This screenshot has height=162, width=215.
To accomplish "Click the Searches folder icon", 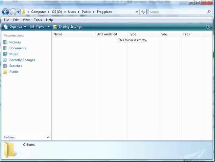I will tap(5, 66).
